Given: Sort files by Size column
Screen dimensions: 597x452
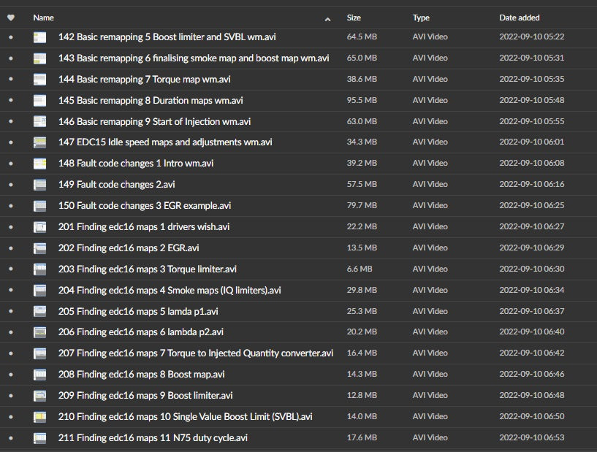Looking at the screenshot, I should 354,18.
